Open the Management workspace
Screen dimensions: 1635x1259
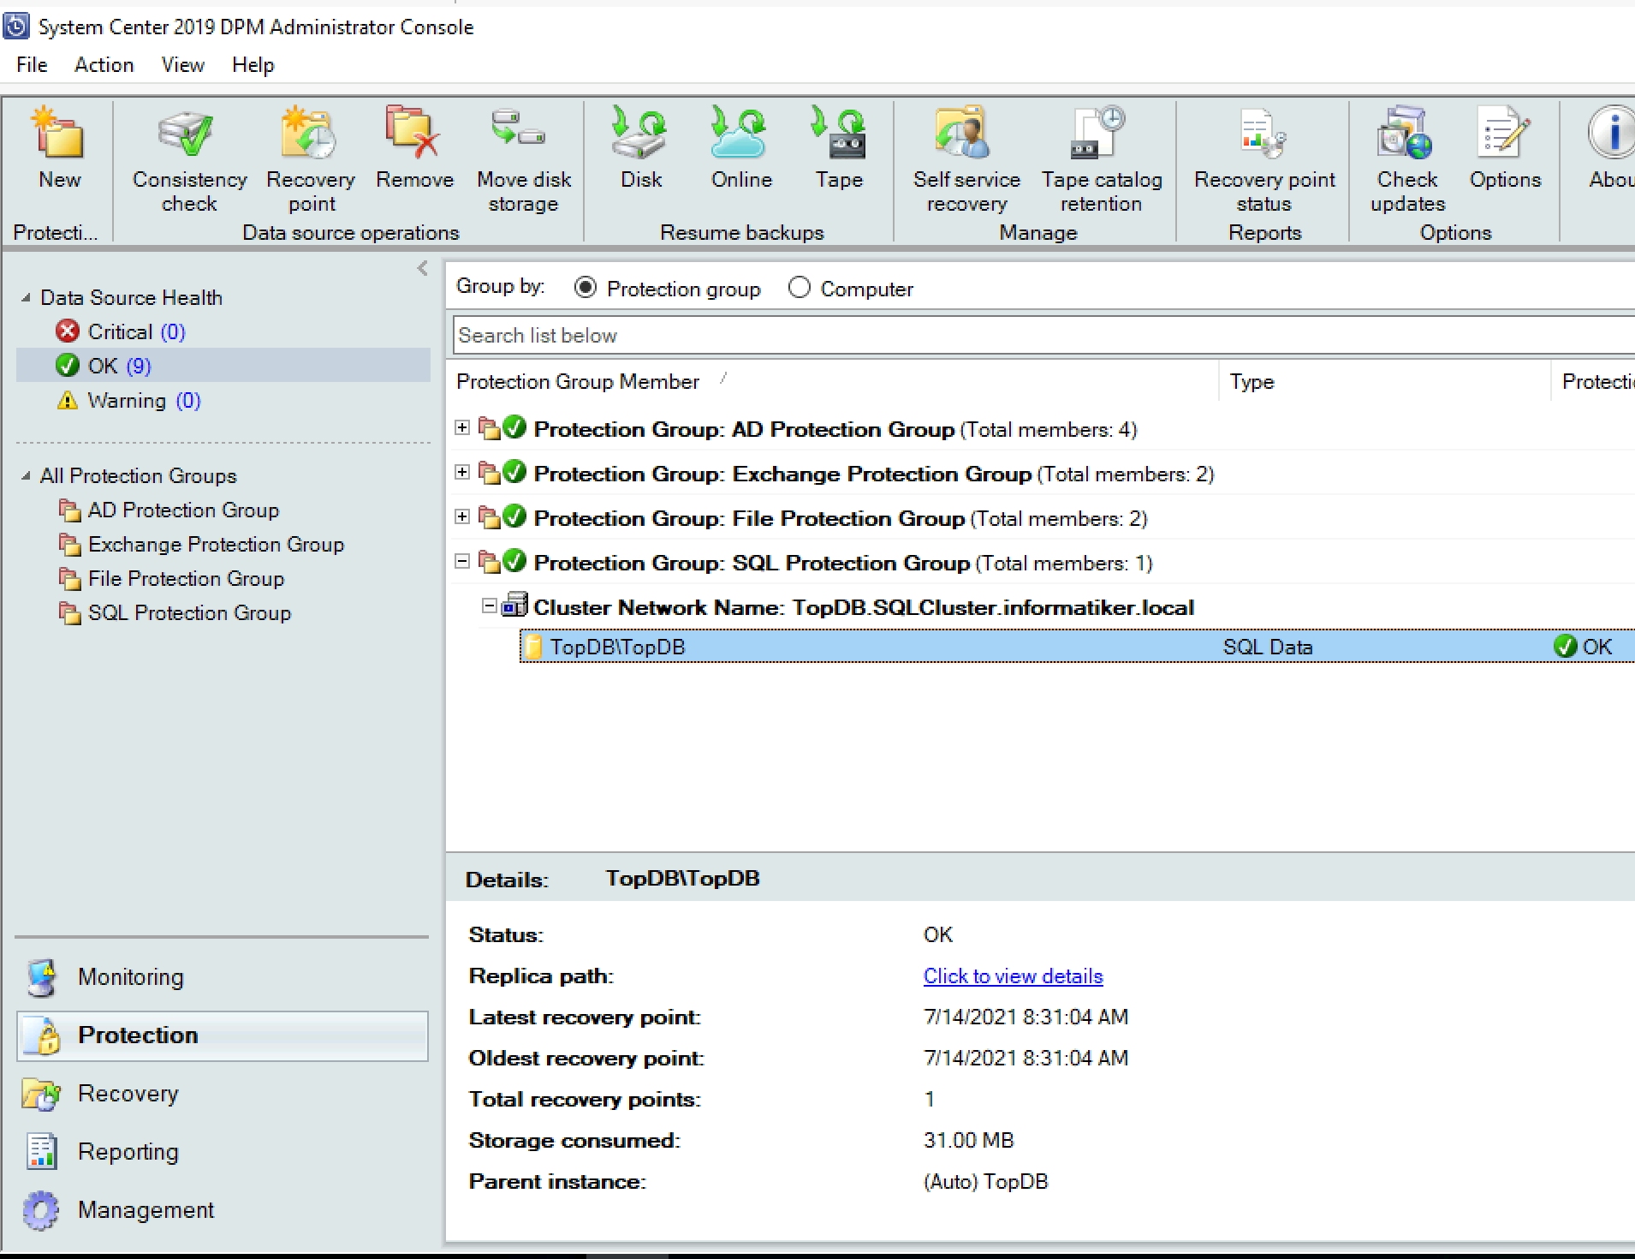(146, 1210)
